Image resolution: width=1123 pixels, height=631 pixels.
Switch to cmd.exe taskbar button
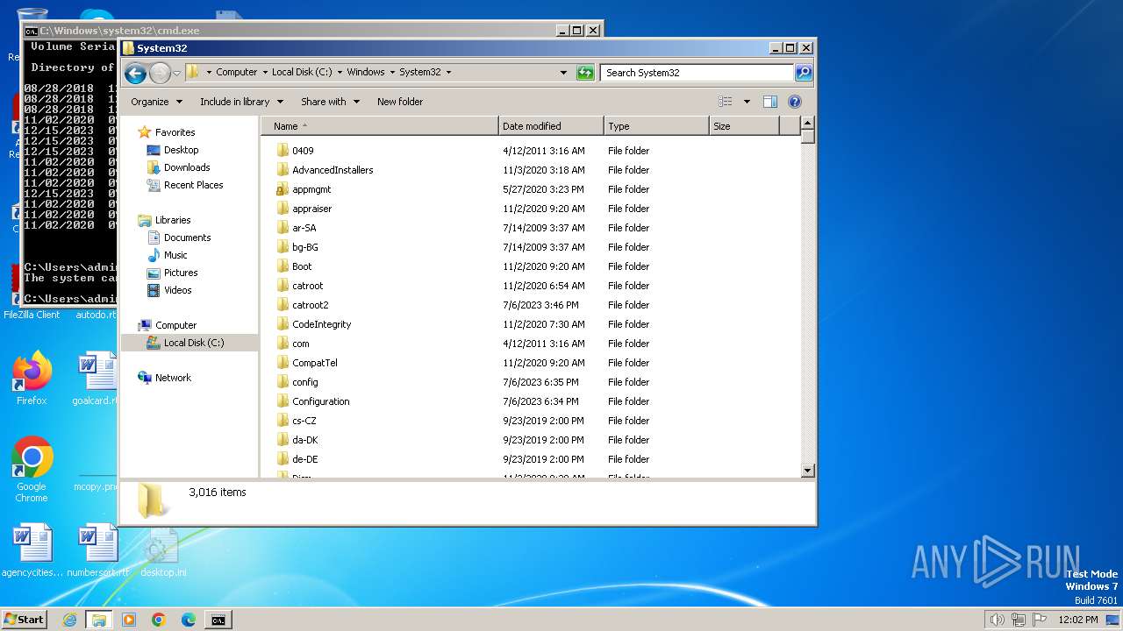(x=218, y=620)
